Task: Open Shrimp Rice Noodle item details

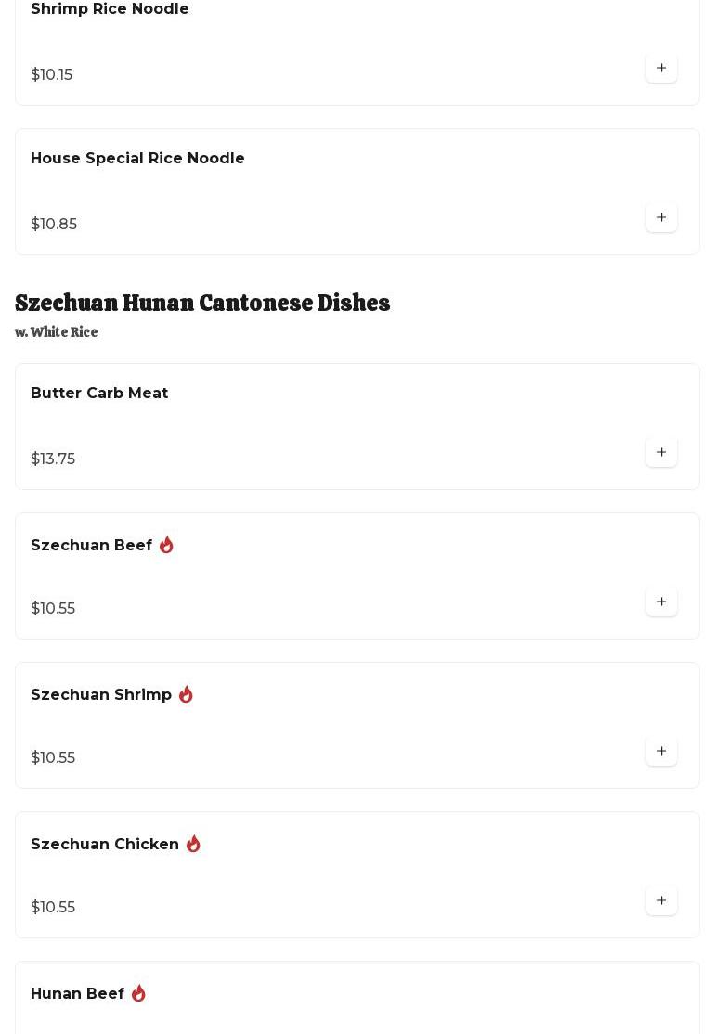Action: pyautogui.click(x=110, y=9)
